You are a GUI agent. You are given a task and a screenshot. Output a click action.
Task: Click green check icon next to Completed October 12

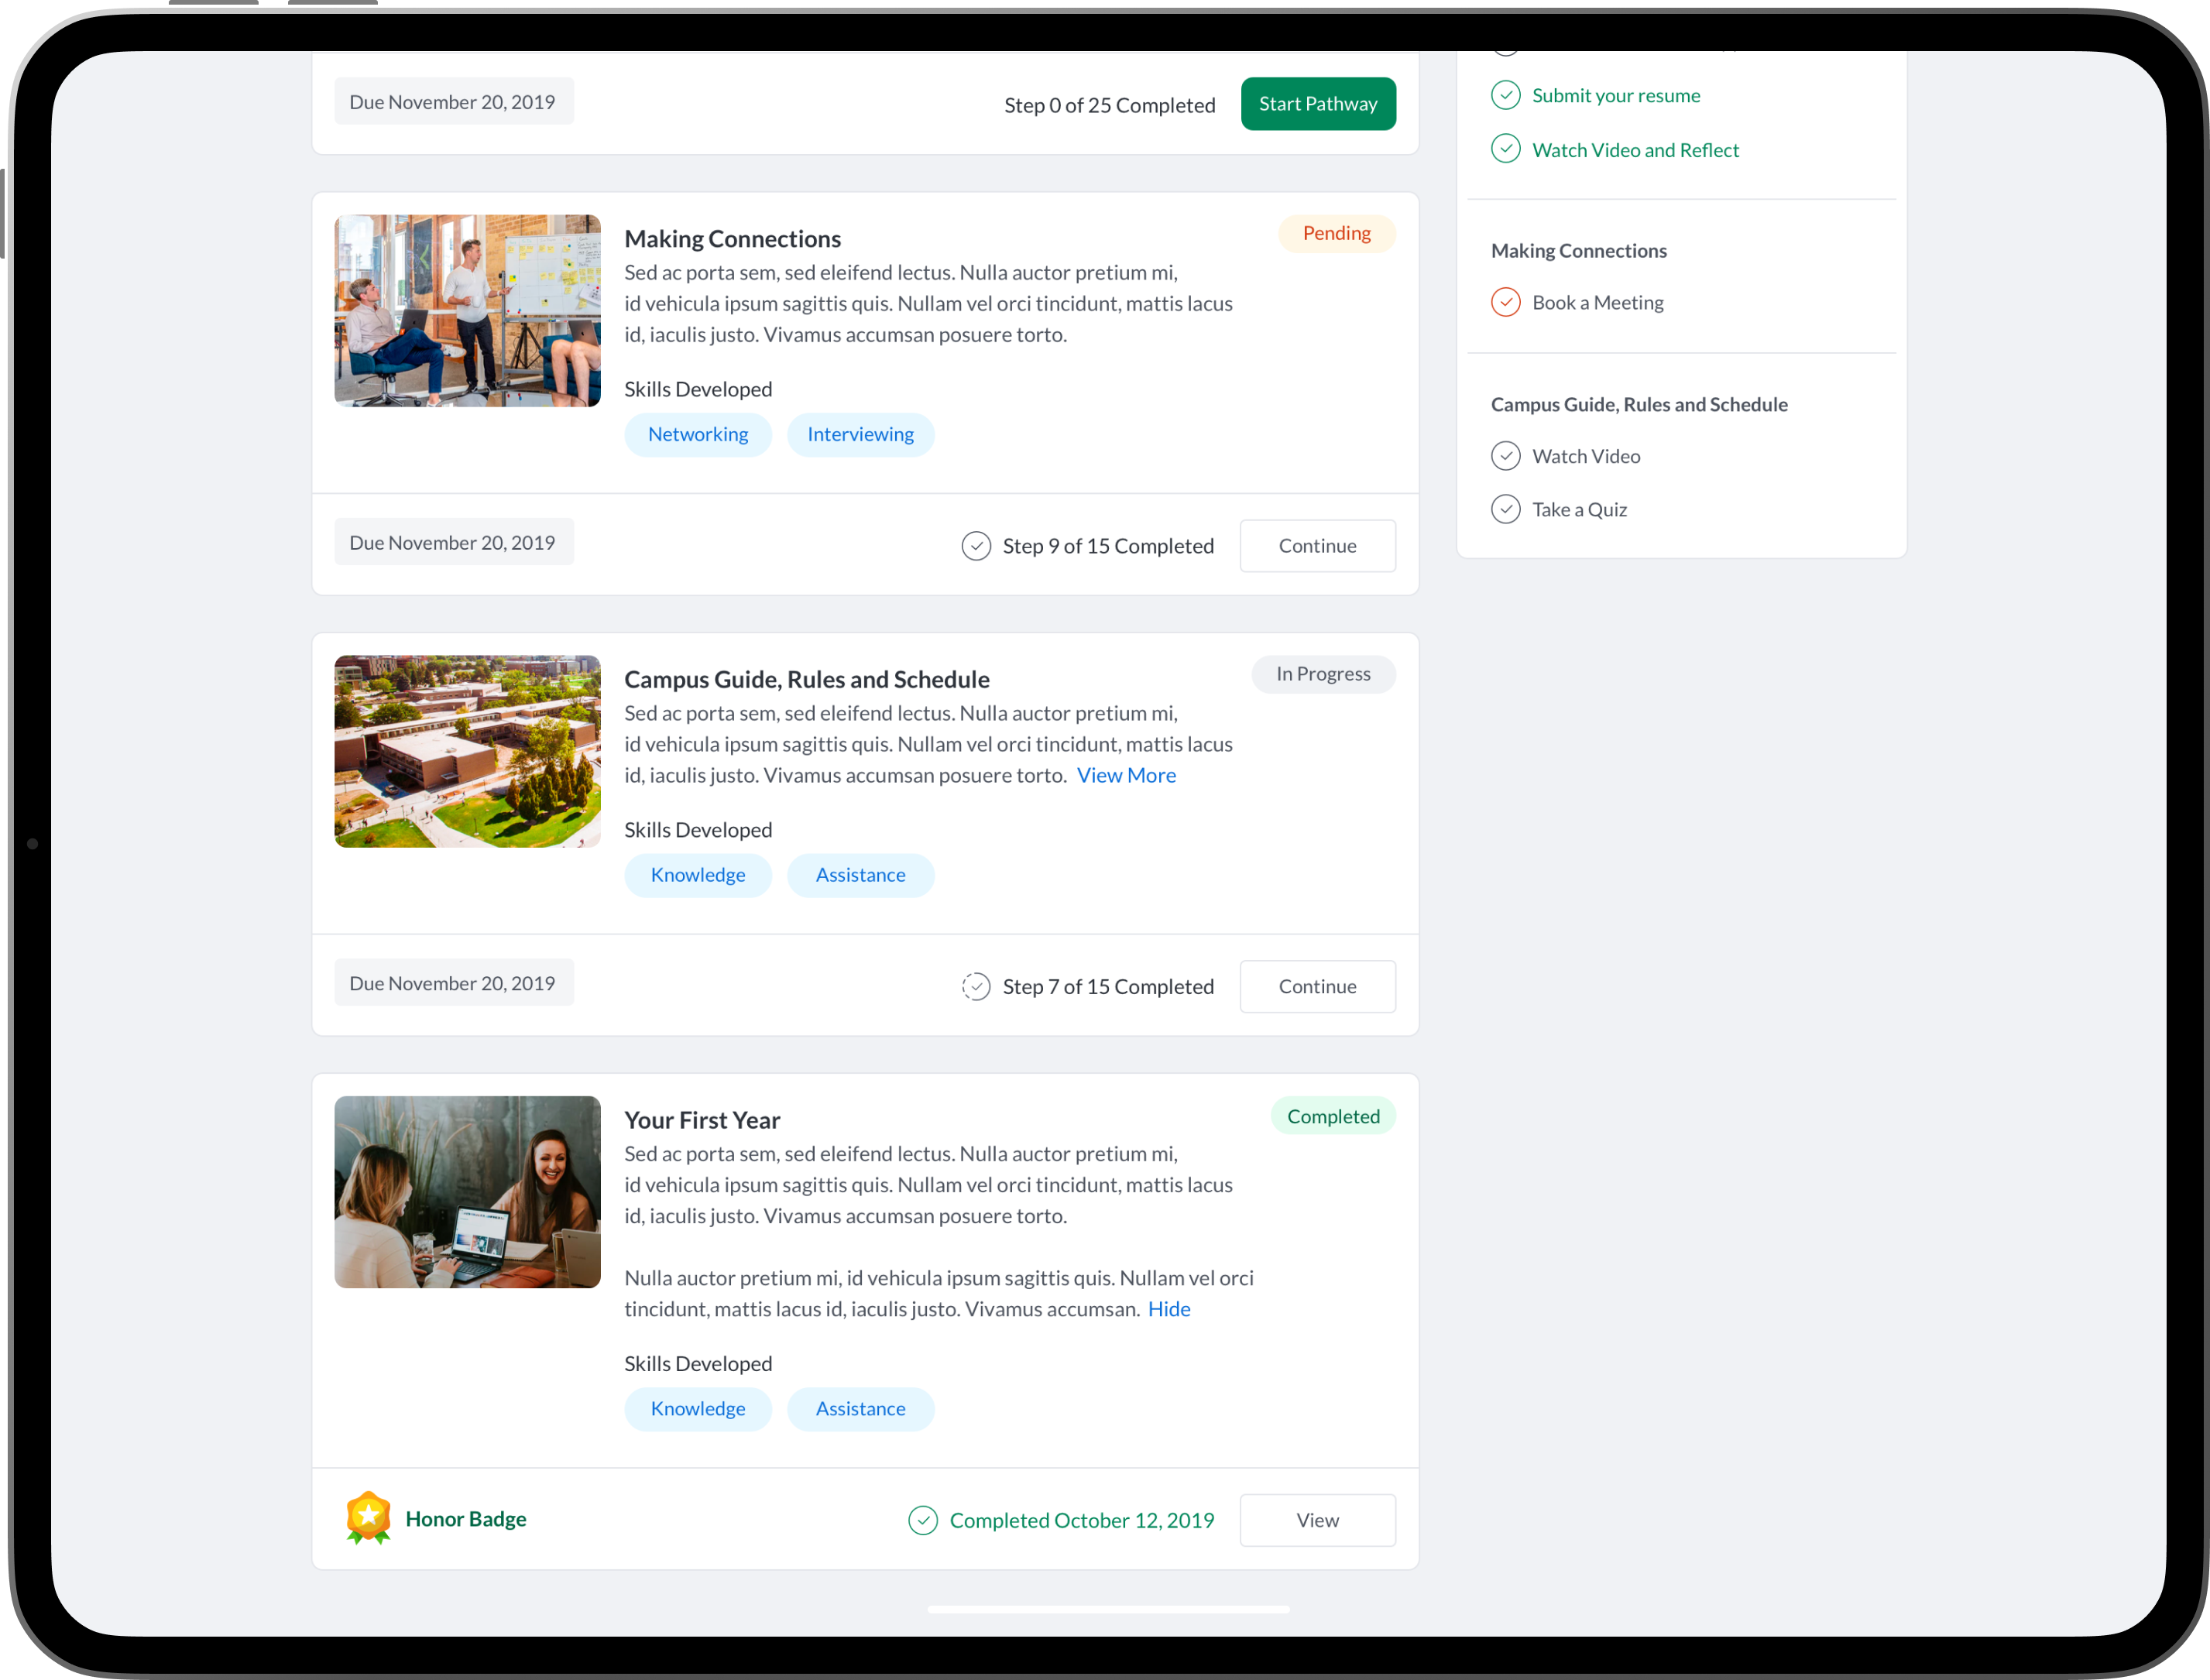pyautogui.click(x=923, y=1520)
